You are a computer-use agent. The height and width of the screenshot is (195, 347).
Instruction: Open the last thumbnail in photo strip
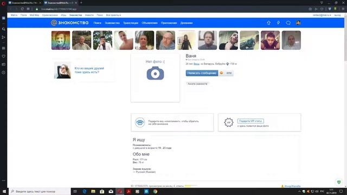point(291,40)
